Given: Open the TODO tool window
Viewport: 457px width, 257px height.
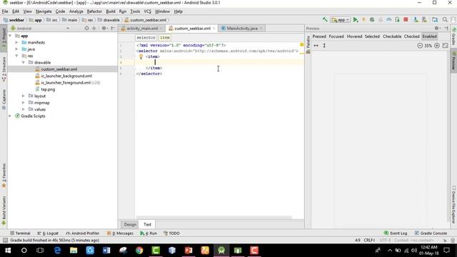Looking at the screenshot, I should (x=171, y=233).
